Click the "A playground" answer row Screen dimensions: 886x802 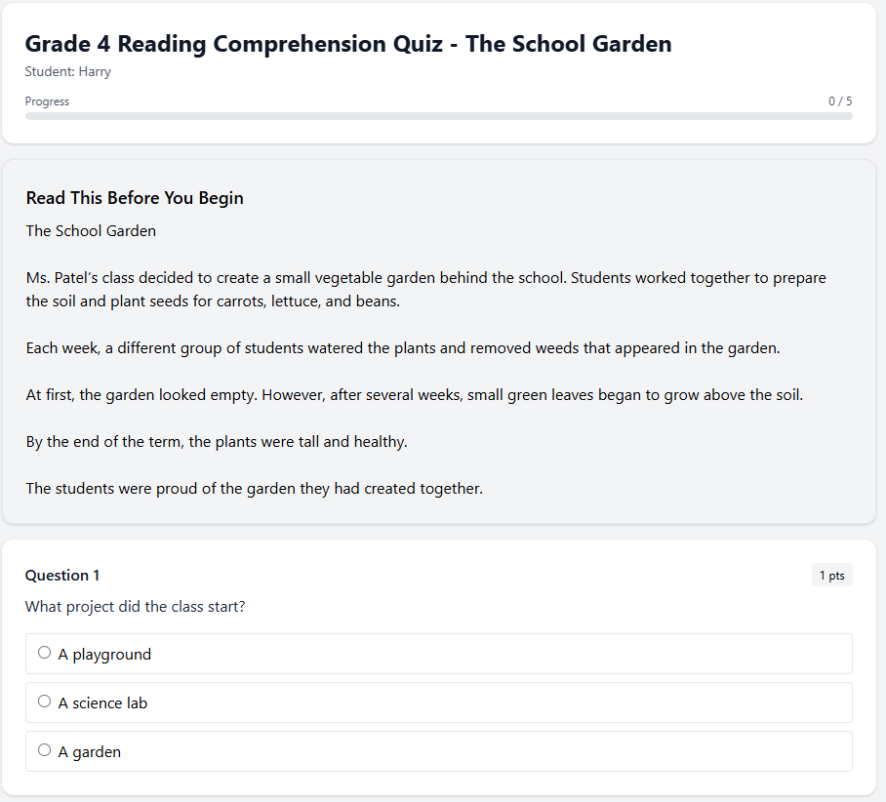439,654
